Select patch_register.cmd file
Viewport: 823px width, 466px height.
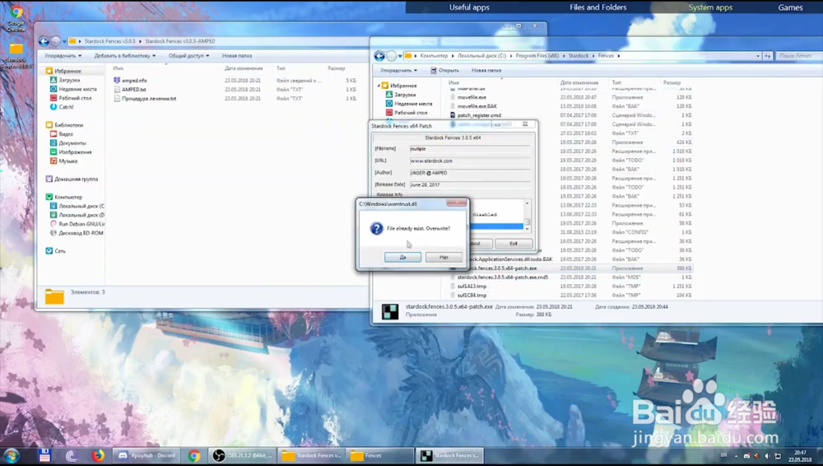coord(479,115)
